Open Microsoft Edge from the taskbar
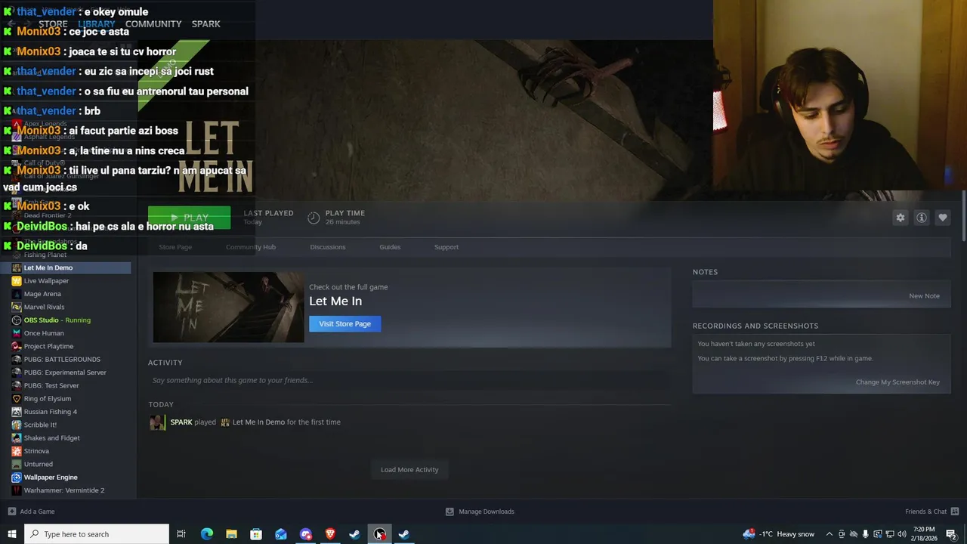The width and height of the screenshot is (967, 544). click(206, 534)
